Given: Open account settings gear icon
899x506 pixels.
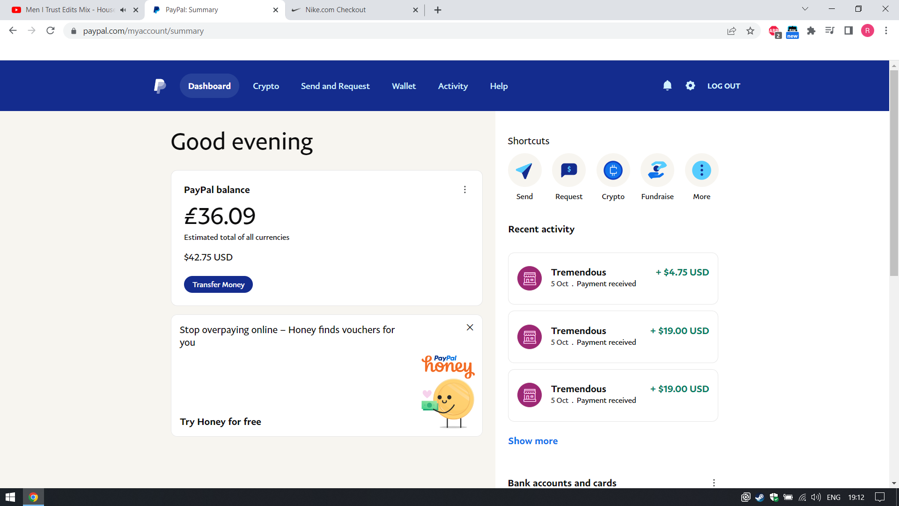Looking at the screenshot, I should coord(690,86).
